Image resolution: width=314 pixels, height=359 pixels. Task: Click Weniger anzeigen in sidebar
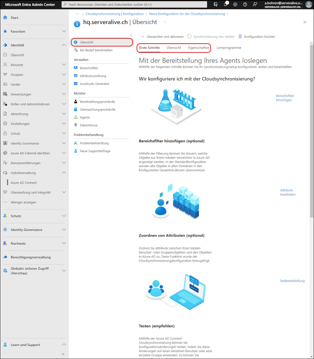coord(23,202)
